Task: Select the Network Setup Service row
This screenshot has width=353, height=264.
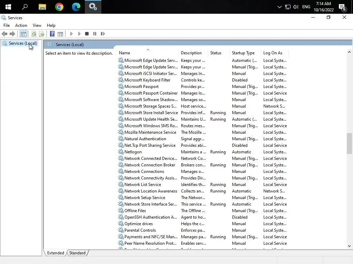Action: point(203,198)
